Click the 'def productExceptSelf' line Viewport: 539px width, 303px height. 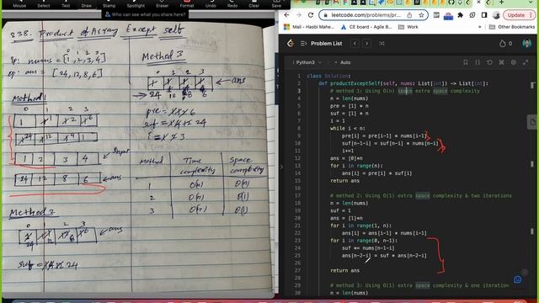coord(403,83)
